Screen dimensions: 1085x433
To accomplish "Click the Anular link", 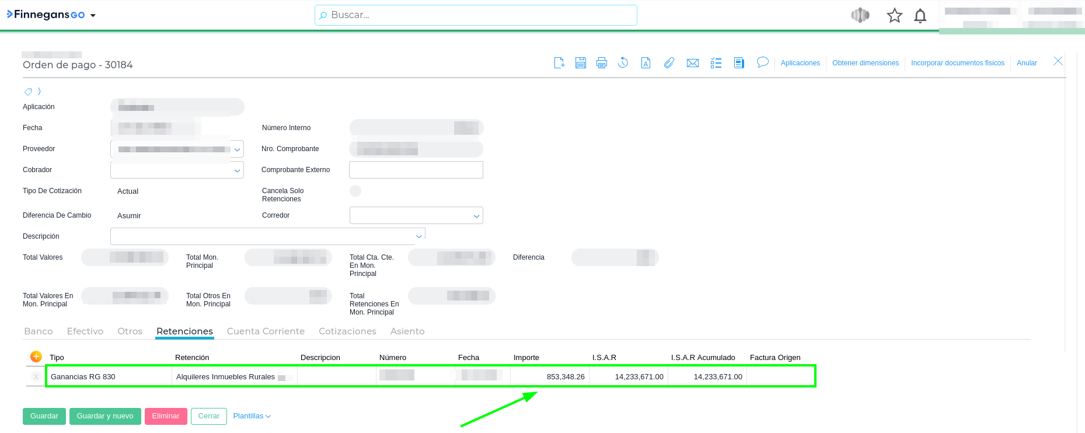I will (1027, 63).
